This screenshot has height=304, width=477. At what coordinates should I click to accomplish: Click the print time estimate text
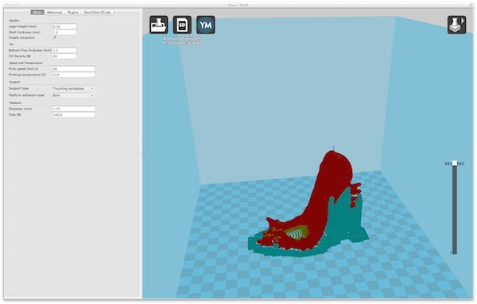[182, 39]
